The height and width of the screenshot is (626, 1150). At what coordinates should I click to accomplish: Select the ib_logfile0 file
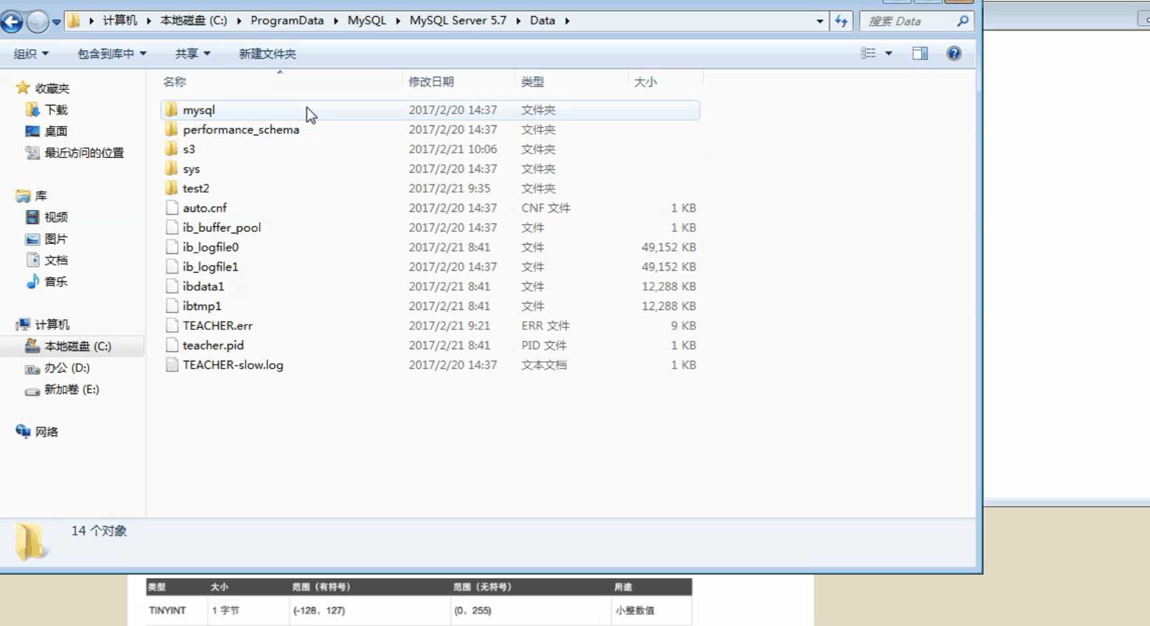[x=210, y=247]
